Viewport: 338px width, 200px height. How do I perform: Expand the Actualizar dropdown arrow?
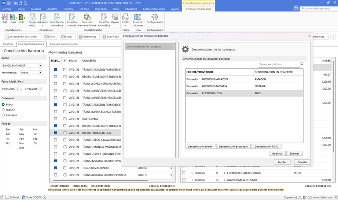pyautogui.click(x=43, y=25)
